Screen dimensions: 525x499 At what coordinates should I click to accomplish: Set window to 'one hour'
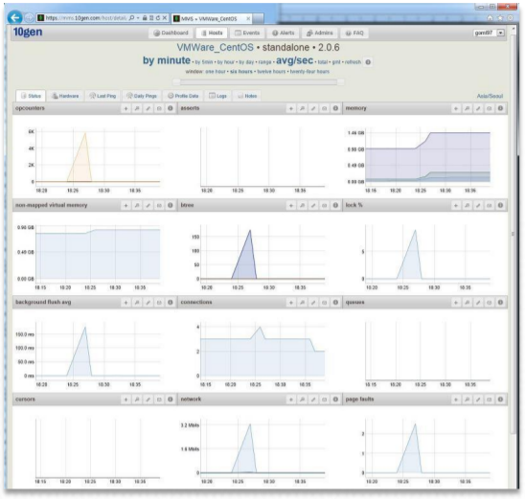point(216,72)
